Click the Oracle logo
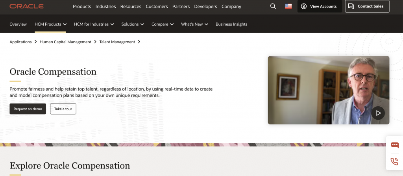The height and width of the screenshot is (176, 403). coord(26,6)
